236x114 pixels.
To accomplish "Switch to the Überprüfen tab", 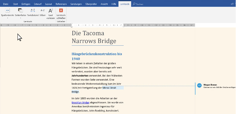I will tap(91, 4).
